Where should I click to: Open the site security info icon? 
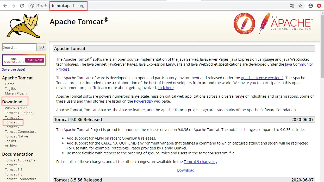32,6
